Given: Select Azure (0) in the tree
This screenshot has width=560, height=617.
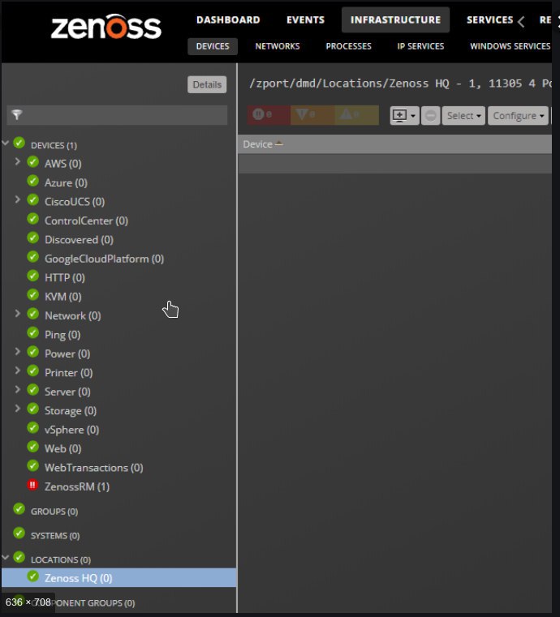Looking at the screenshot, I should (67, 183).
